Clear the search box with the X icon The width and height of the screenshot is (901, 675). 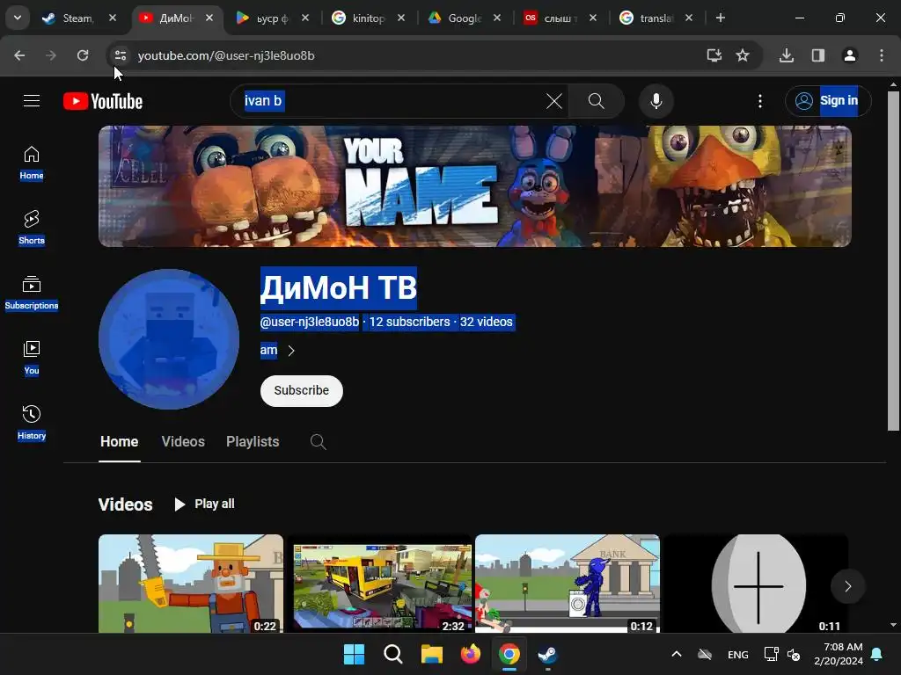(x=554, y=101)
